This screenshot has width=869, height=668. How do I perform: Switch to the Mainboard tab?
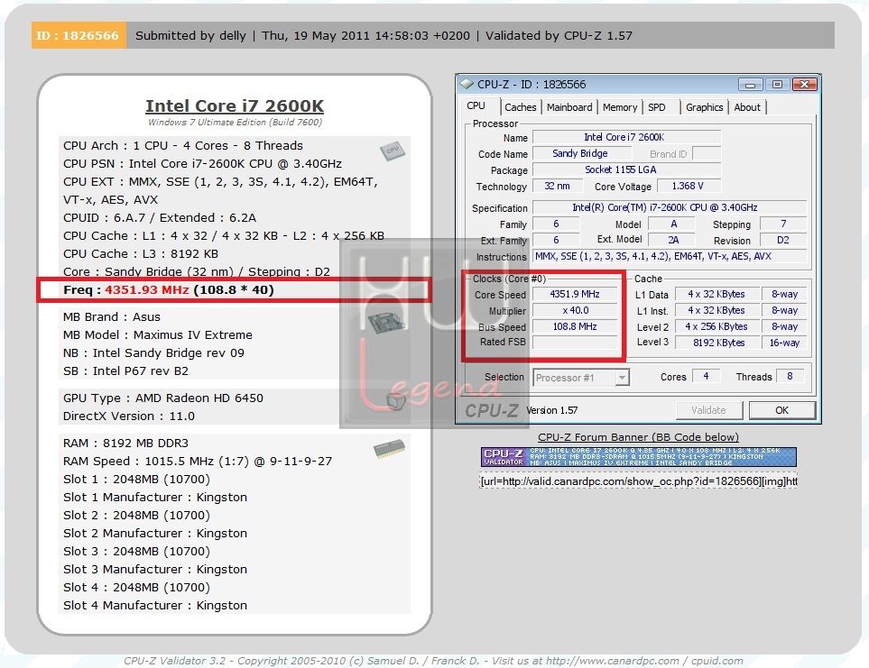569,107
